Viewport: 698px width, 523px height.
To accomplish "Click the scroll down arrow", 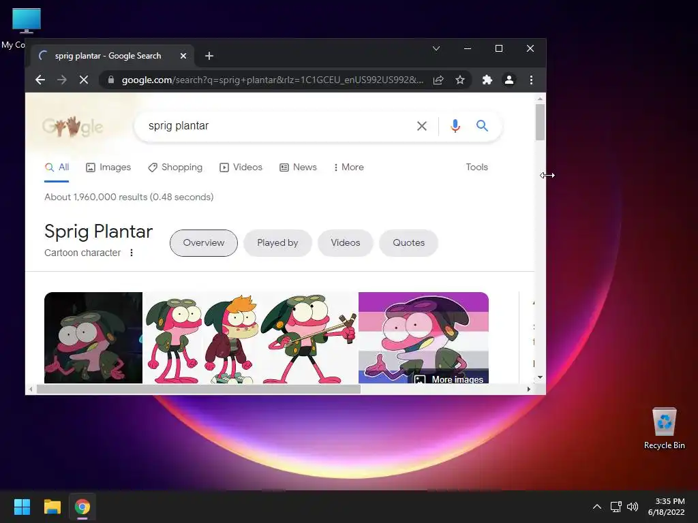I will point(540,377).
